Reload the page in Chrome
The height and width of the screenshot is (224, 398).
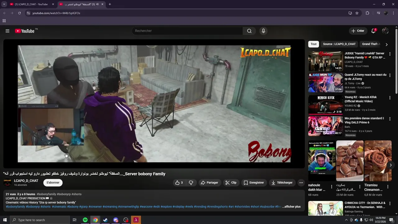click(19, 13)
